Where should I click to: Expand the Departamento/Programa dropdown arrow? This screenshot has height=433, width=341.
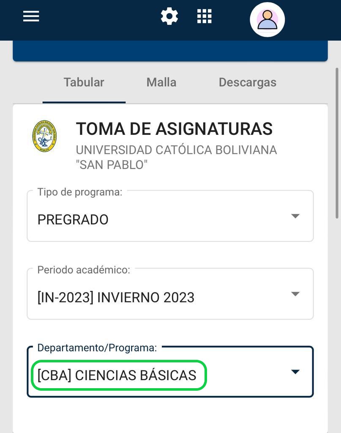pos(295,372)
